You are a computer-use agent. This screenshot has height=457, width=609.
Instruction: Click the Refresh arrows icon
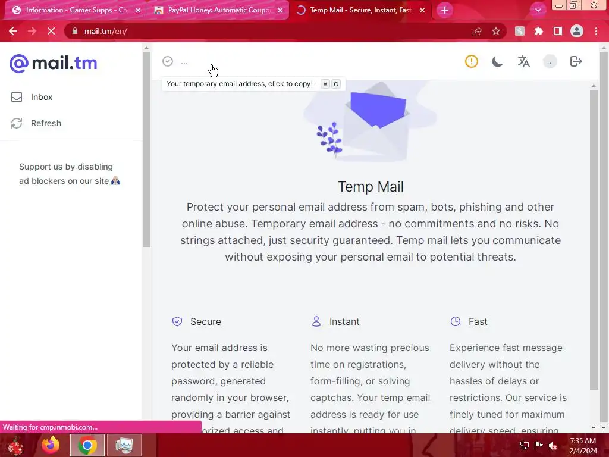tap(17, 123)
